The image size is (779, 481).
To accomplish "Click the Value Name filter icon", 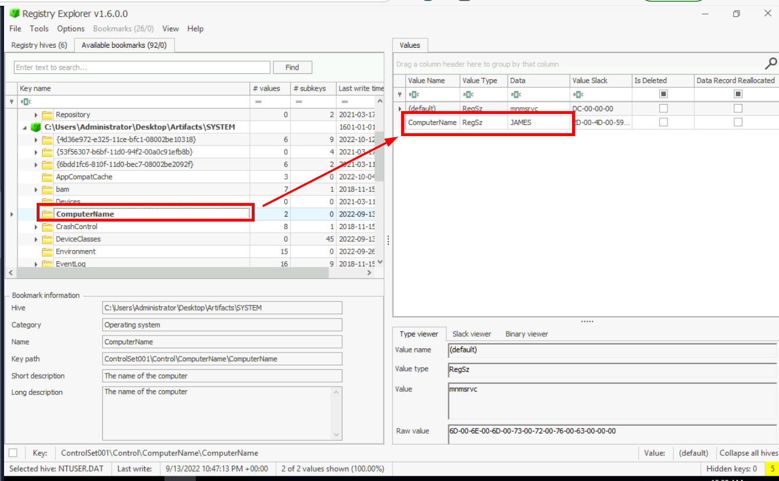I will click(412, 94).
